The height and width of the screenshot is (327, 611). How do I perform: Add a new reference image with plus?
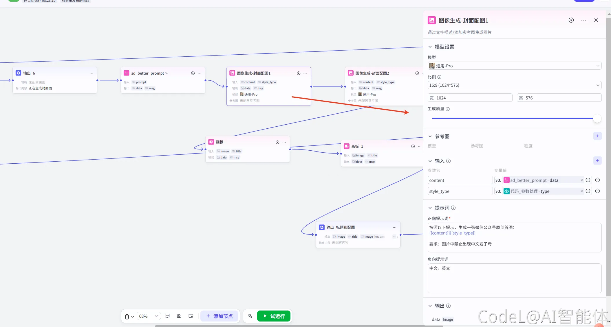597,136
